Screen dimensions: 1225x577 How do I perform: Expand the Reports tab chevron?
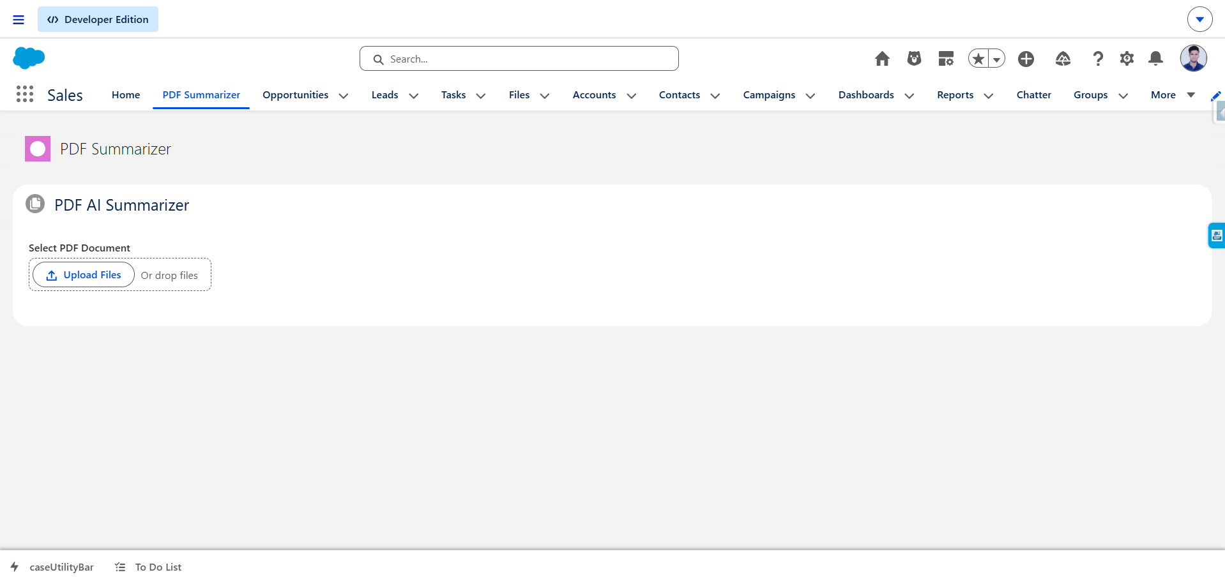[x=989, y=96]
